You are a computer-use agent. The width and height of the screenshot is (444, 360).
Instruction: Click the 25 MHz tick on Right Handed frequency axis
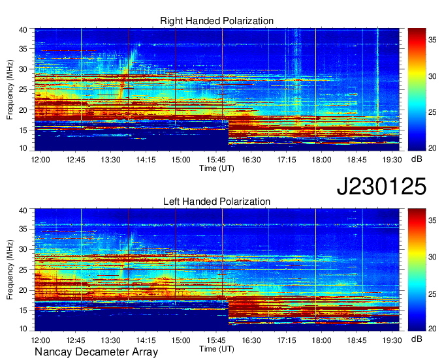(x=23, y=89)
